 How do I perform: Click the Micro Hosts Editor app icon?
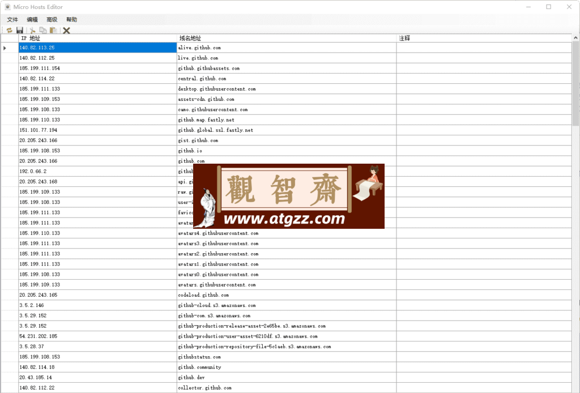(7, 7)
